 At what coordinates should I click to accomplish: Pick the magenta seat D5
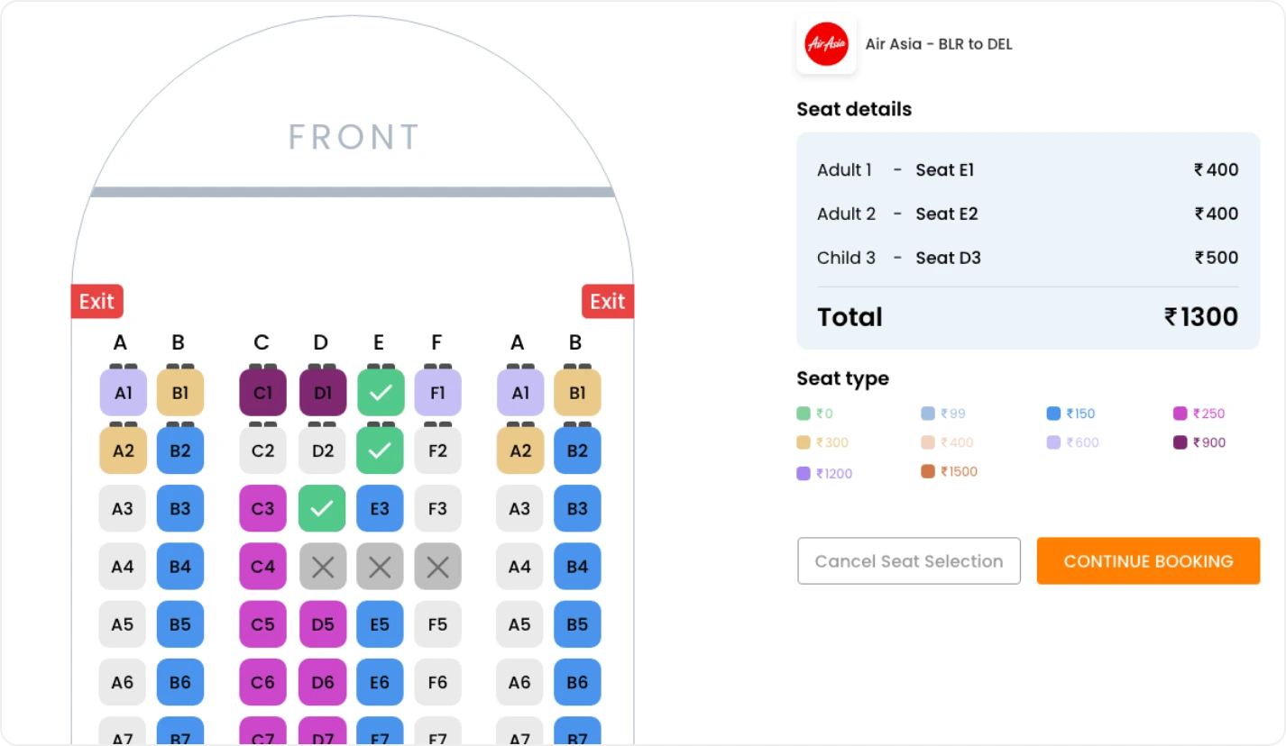pyautogui.click(x=322, y=624)
